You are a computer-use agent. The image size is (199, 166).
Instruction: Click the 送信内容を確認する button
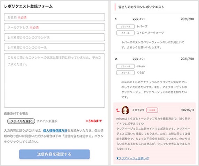54,154
